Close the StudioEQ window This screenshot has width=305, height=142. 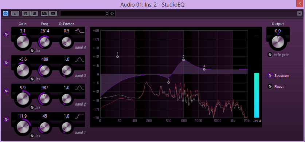[x=300, y=4]
